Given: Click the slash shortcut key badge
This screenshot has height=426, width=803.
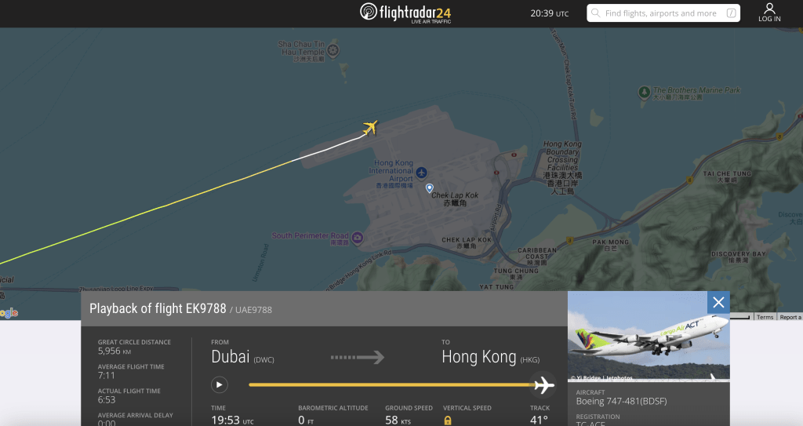Looking at the screenshot, I should point(732,13).
